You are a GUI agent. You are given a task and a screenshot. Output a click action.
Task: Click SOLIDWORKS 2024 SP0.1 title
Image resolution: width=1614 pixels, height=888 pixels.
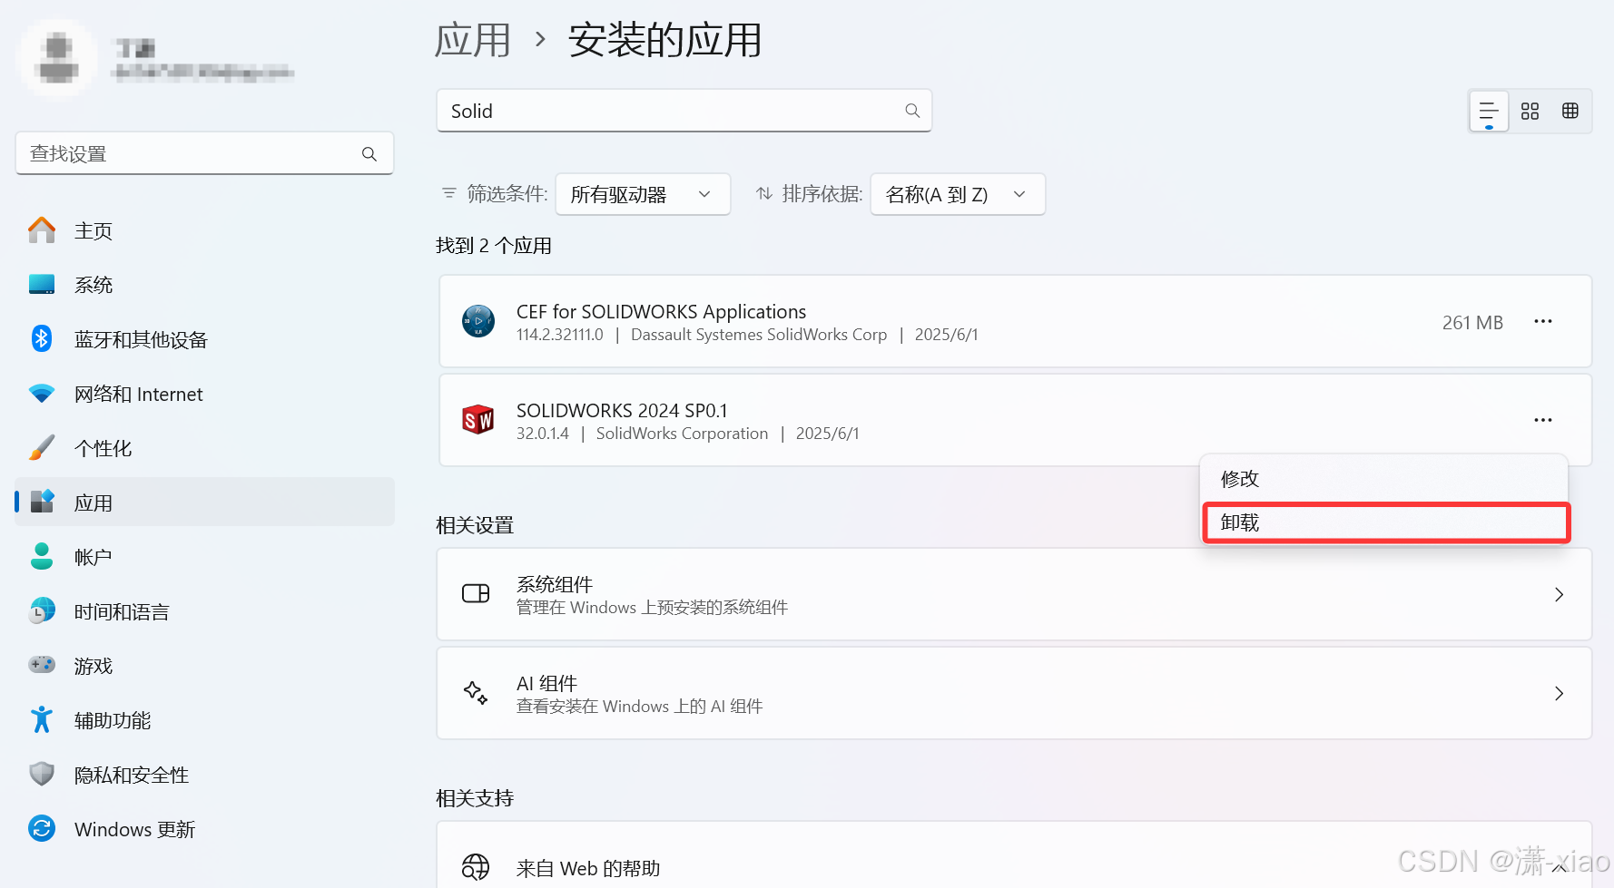click(622, 410)
